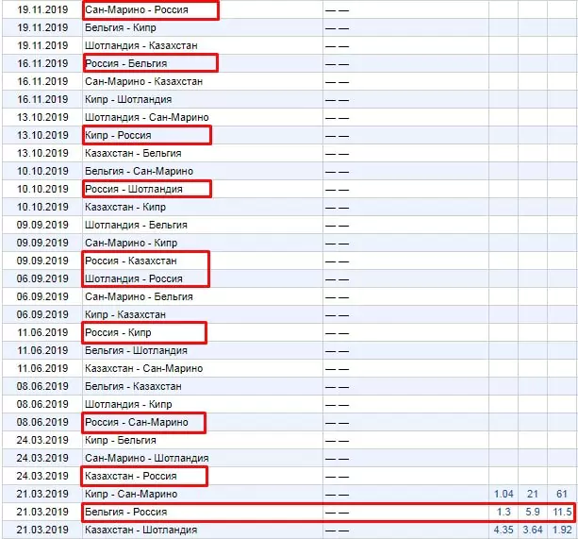This screenshot has height=539, width=578.
Task: Click date 09.09.2019 in Россия - Казахстан row
Action: 42,261
